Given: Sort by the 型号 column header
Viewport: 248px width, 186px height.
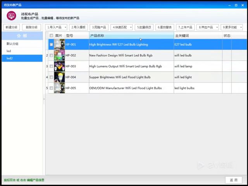Looking at the screenshot, I should point(77,36).
